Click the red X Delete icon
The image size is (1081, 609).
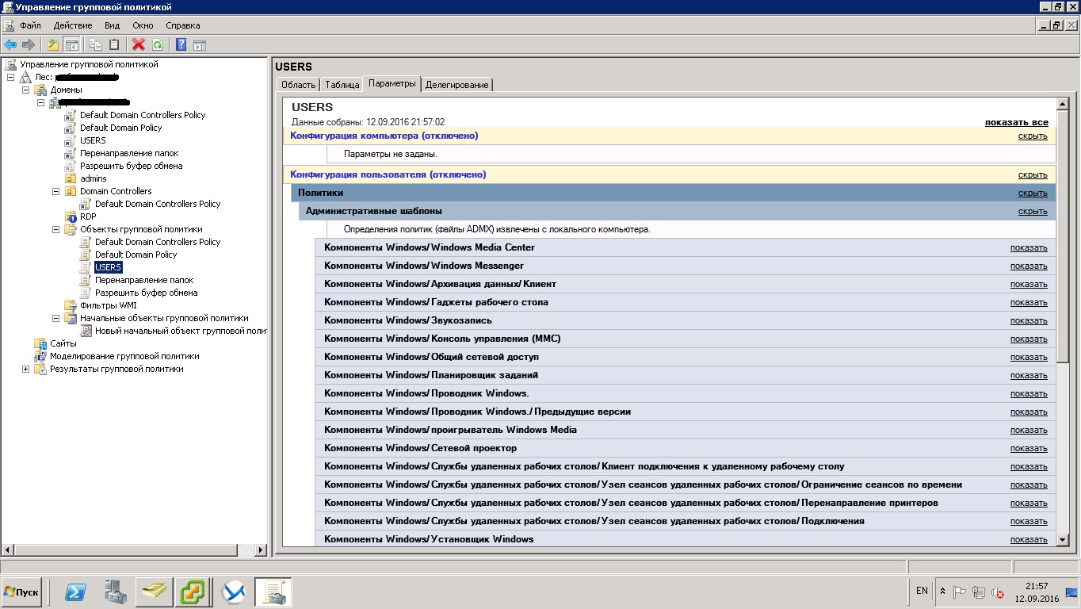(139, 45)
